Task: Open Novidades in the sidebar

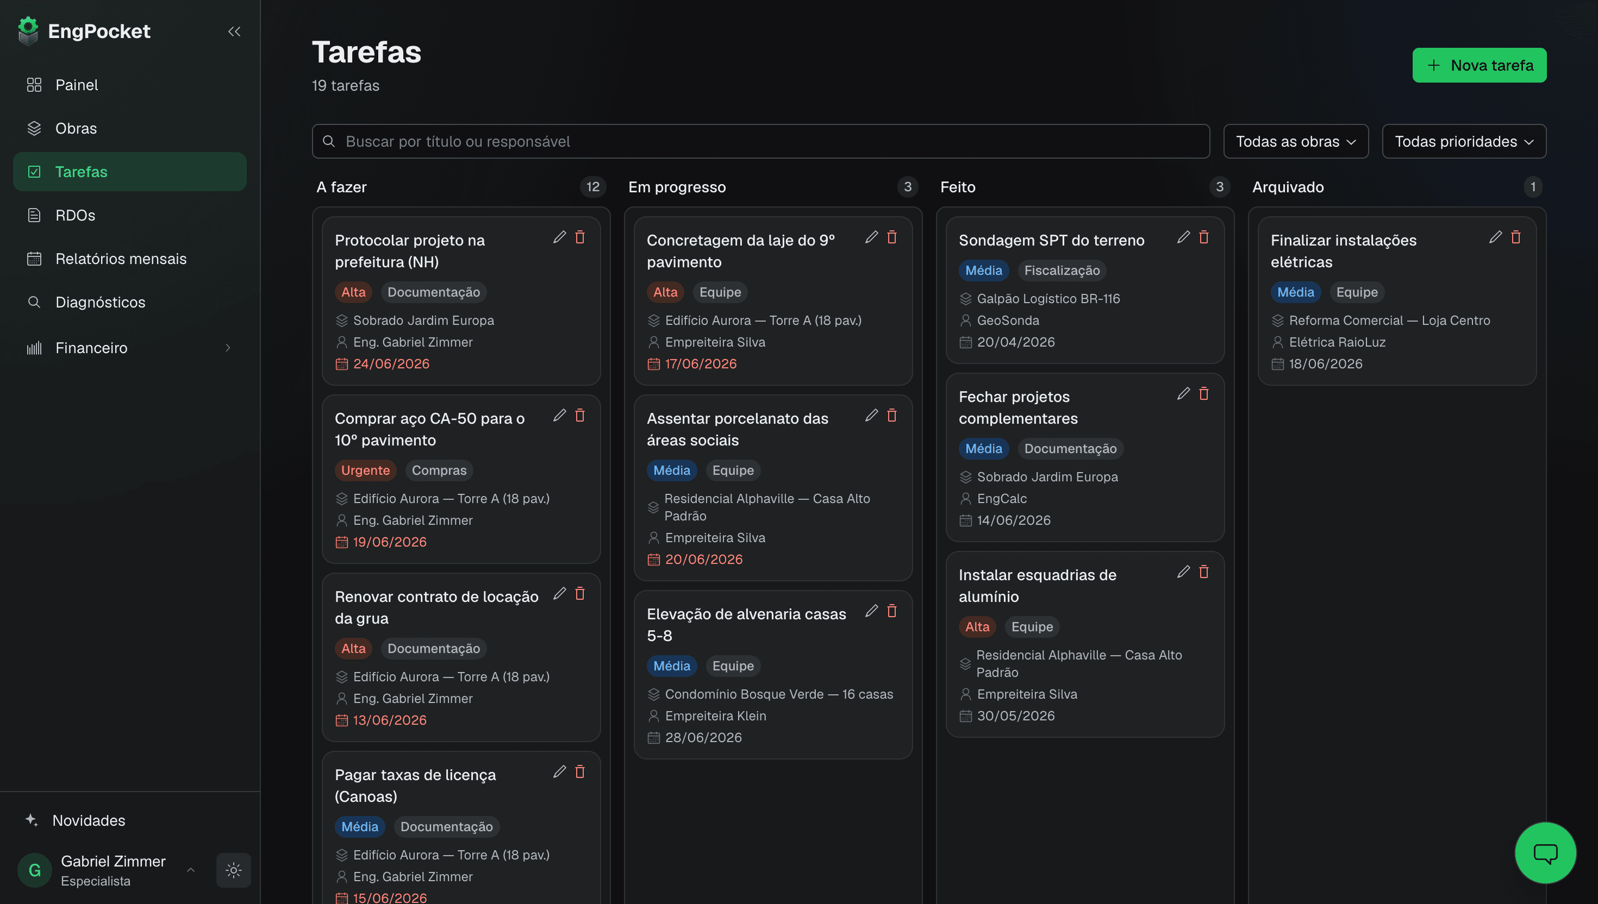Action: point(130,820)
